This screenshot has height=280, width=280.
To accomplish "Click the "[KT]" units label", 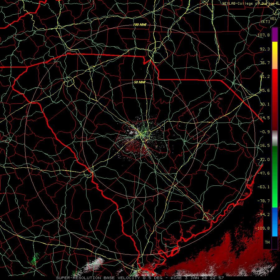I will tap(266, 21).
